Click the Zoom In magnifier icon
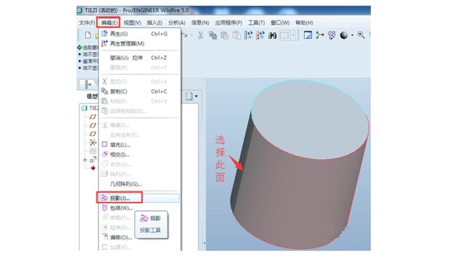The image size is (462, 259). [x=361, y=35]
